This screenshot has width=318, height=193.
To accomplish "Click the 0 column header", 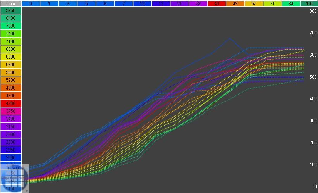I will point(31,3).
